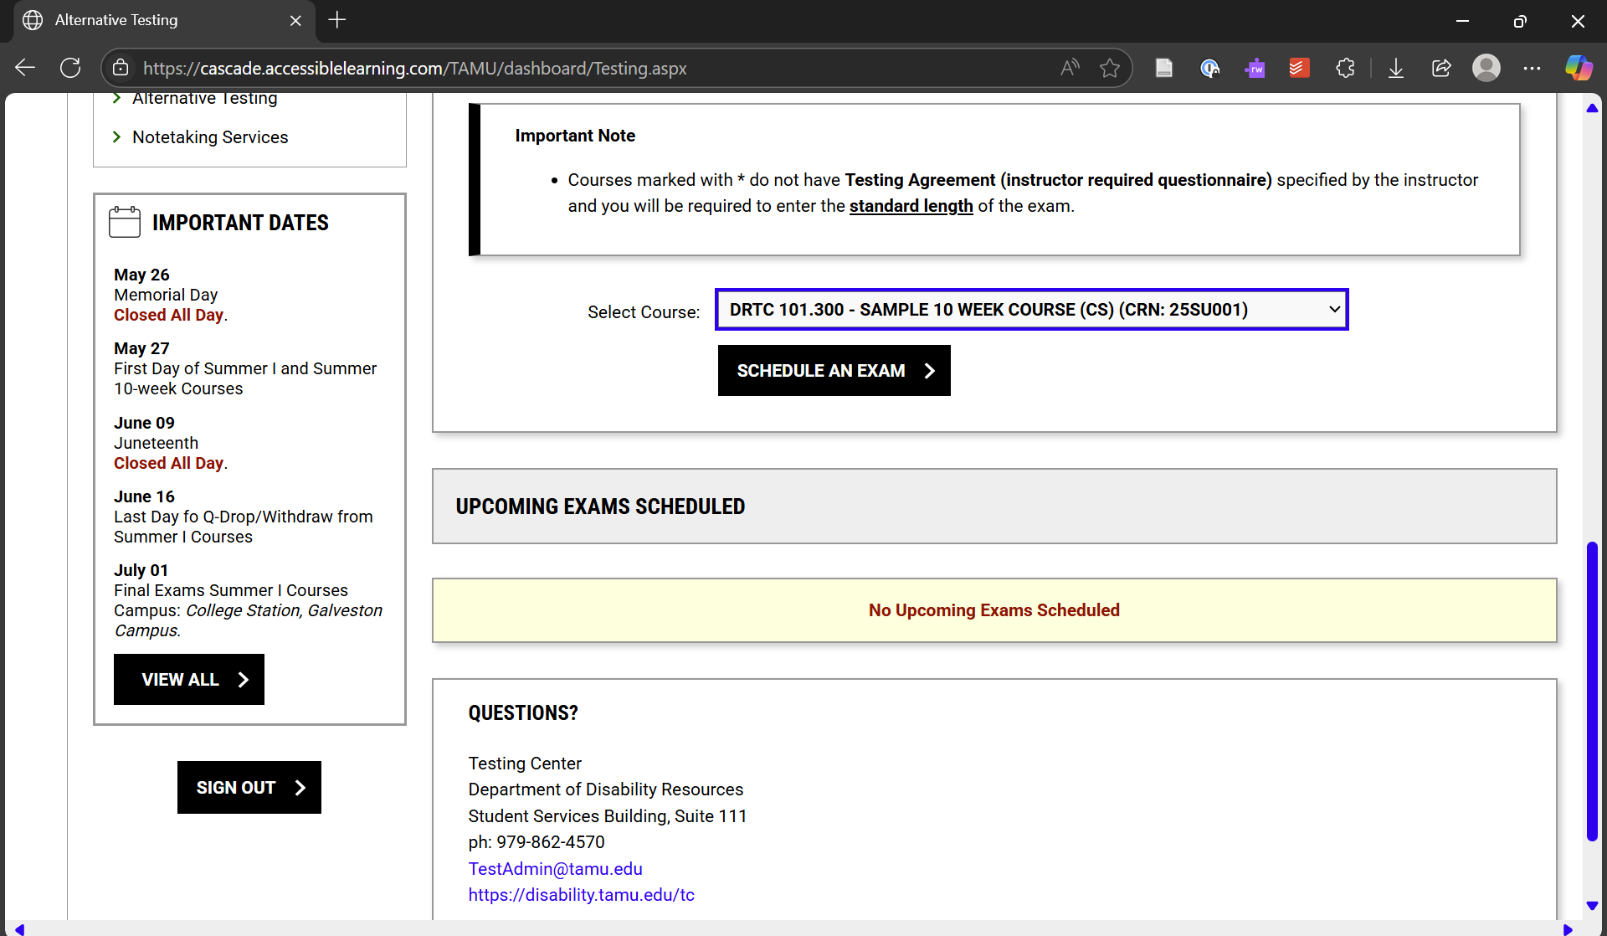Click the page vertical scrollbar thumb
Viewport: 1607px width, 936px height.
[1592, 691]
